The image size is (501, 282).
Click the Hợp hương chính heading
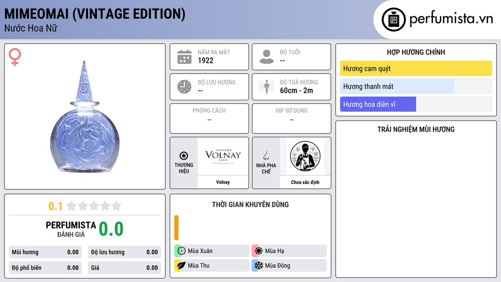coord(416,52)
